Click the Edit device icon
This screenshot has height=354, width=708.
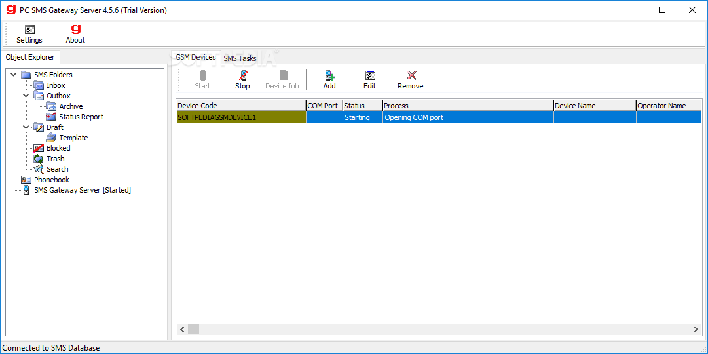(370, 75)
